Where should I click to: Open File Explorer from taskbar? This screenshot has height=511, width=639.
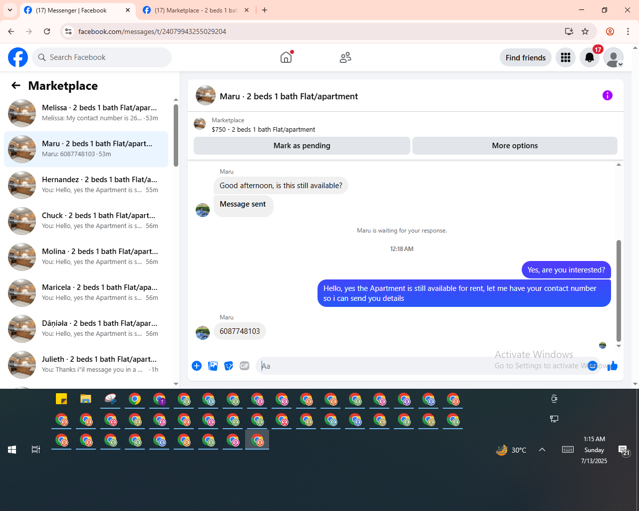pos(86,399)
